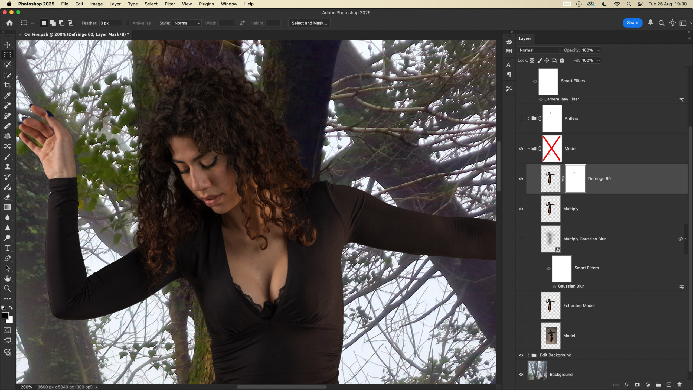Pick the Hand tool
693x390 pixels.
[7, 278]
